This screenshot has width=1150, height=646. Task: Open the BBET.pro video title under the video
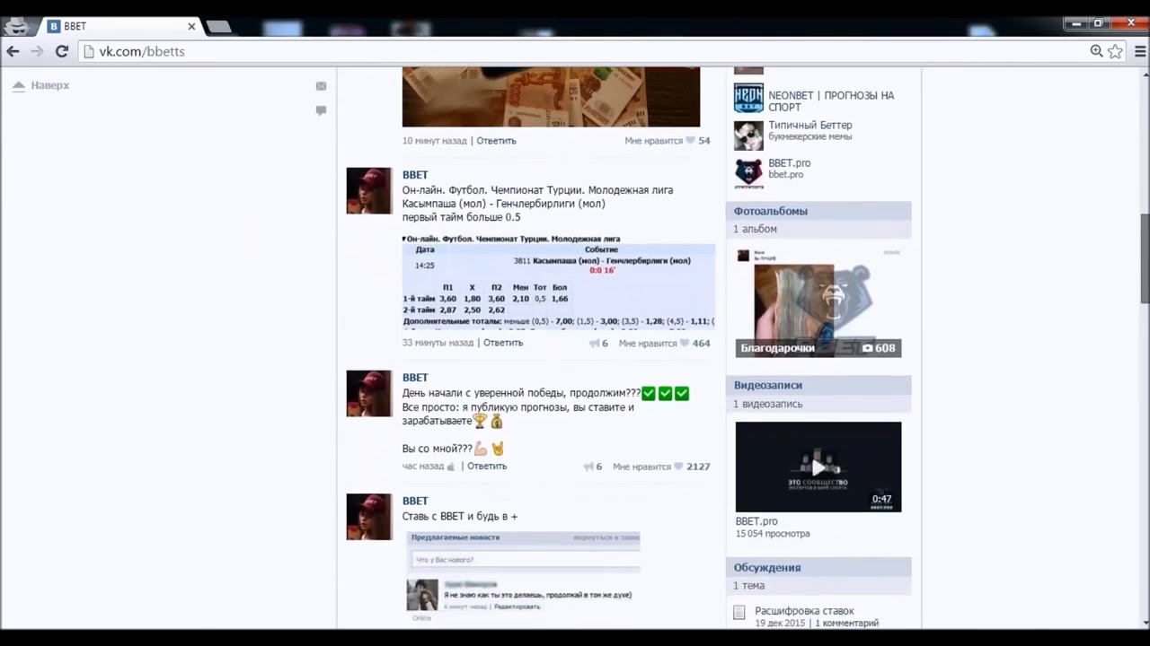[756, 521]
